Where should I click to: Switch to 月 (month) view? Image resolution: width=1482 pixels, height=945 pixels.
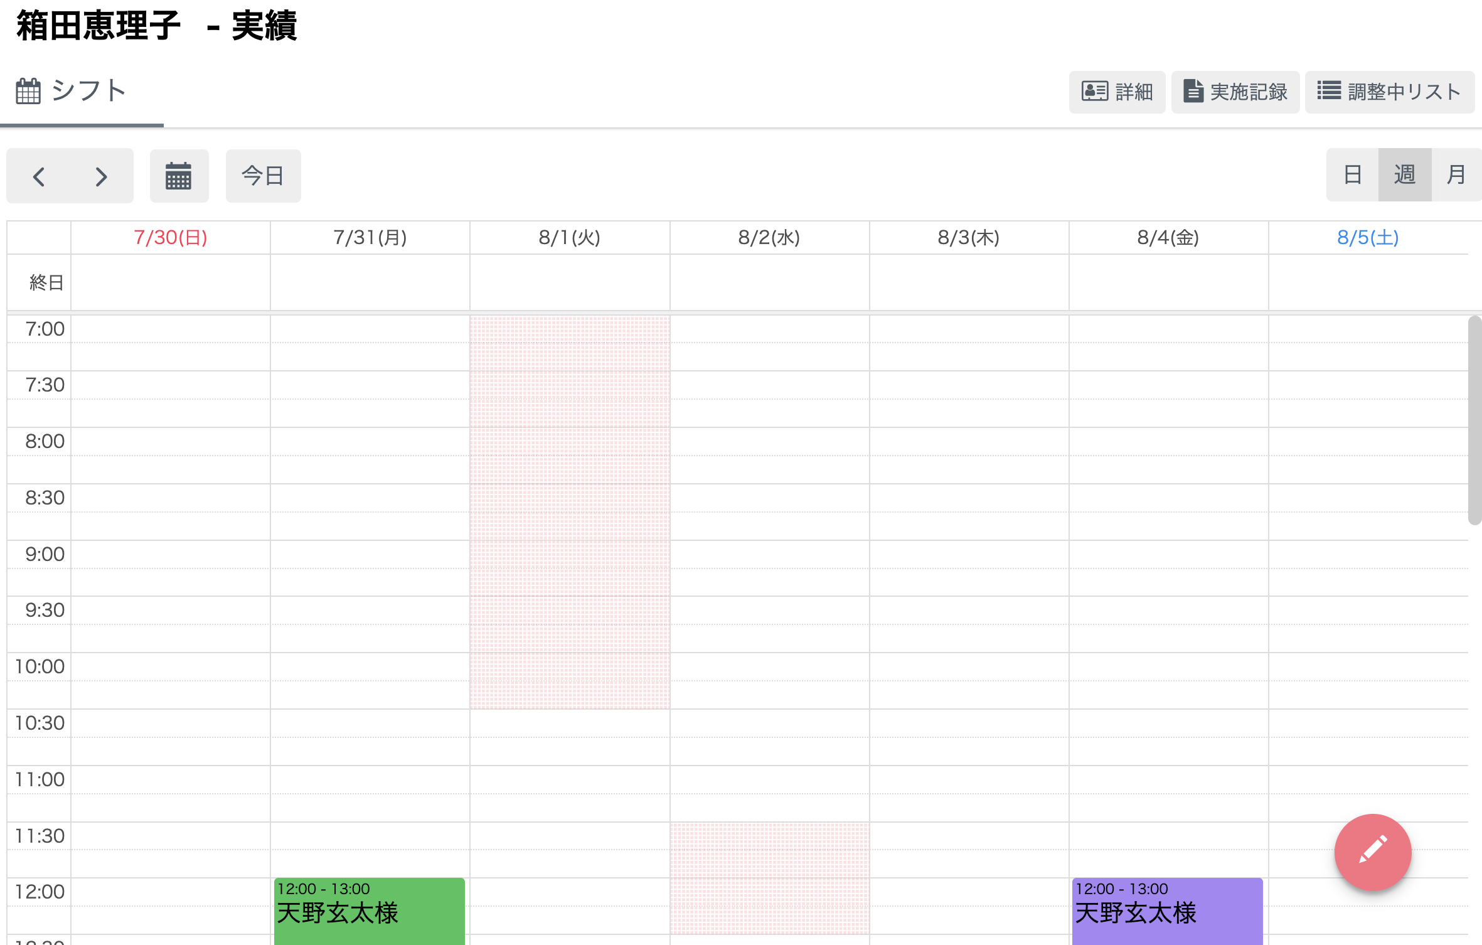(x=1456, y=174)
